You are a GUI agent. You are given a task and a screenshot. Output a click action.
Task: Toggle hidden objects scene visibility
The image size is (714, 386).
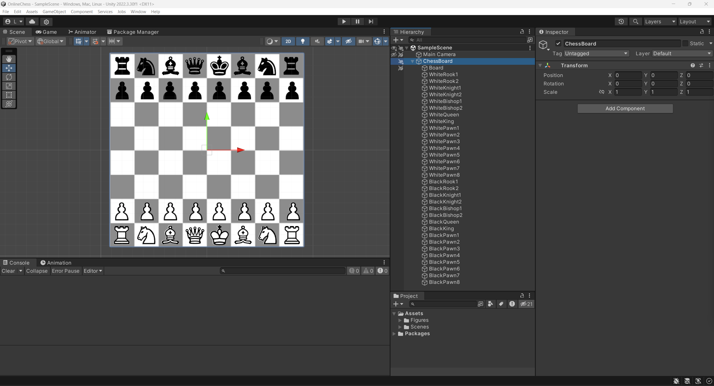tap(348, 41)
